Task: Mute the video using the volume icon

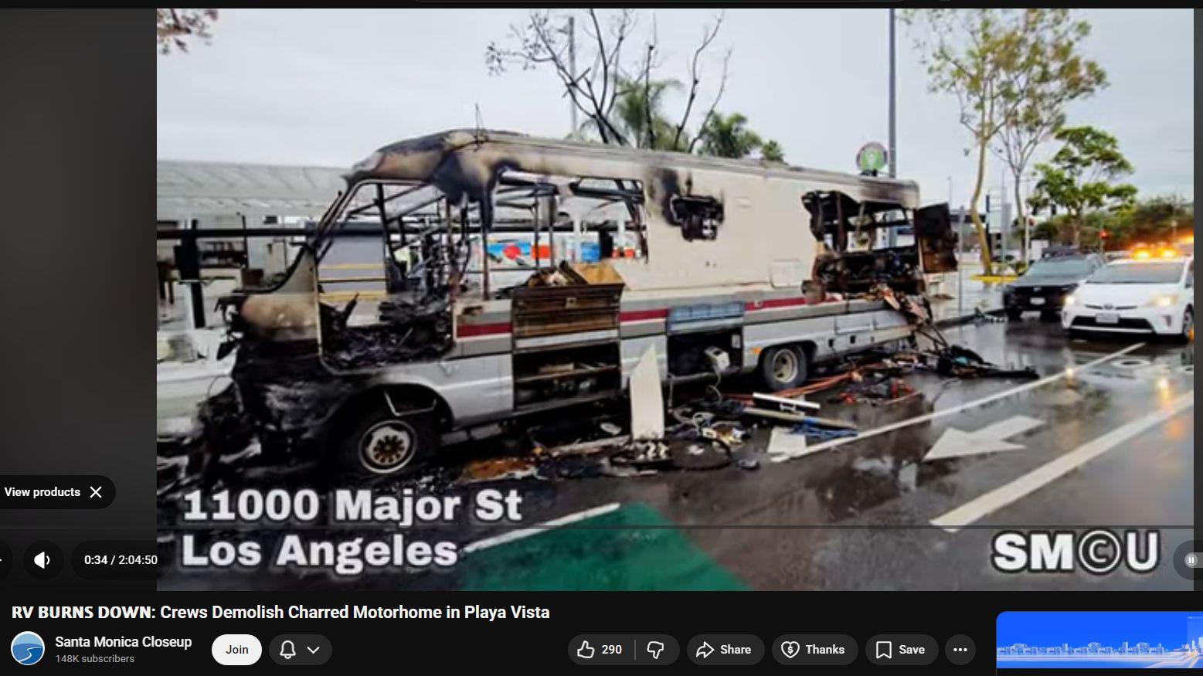Action: 42,560
